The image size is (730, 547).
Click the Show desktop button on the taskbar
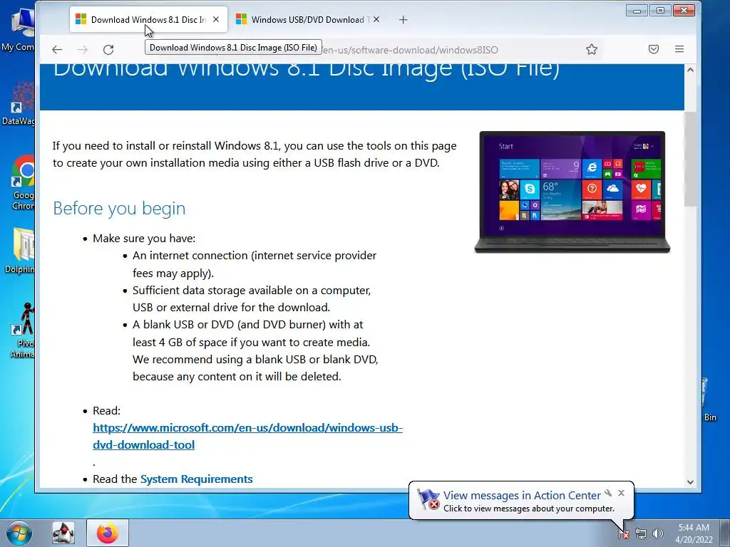(x=726, y=533)
